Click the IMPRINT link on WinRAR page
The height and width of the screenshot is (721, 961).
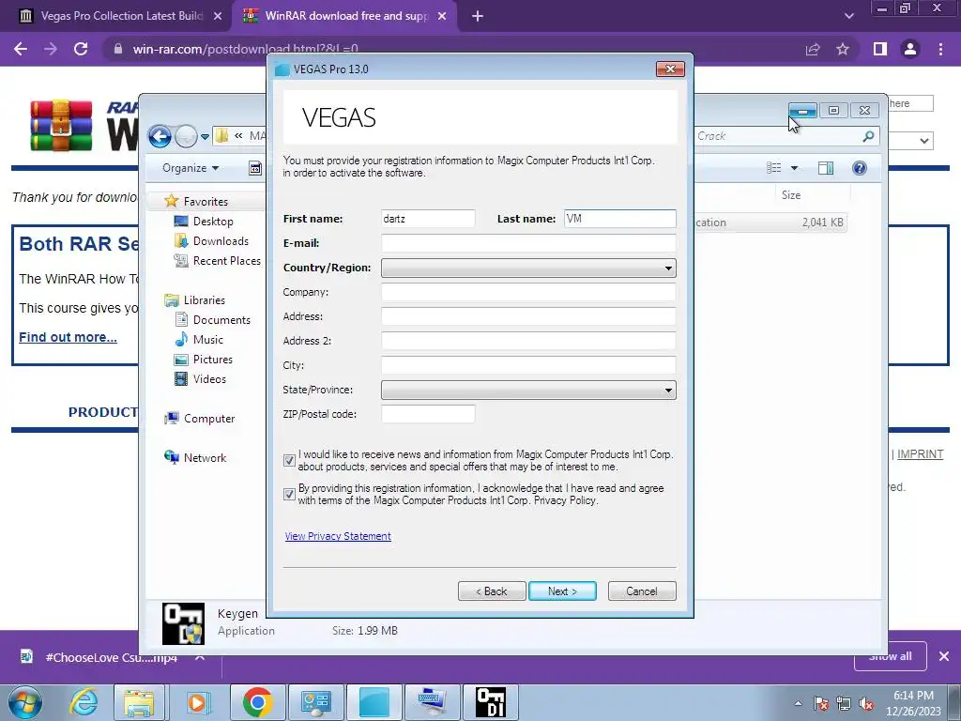click(x=920, y=454)
